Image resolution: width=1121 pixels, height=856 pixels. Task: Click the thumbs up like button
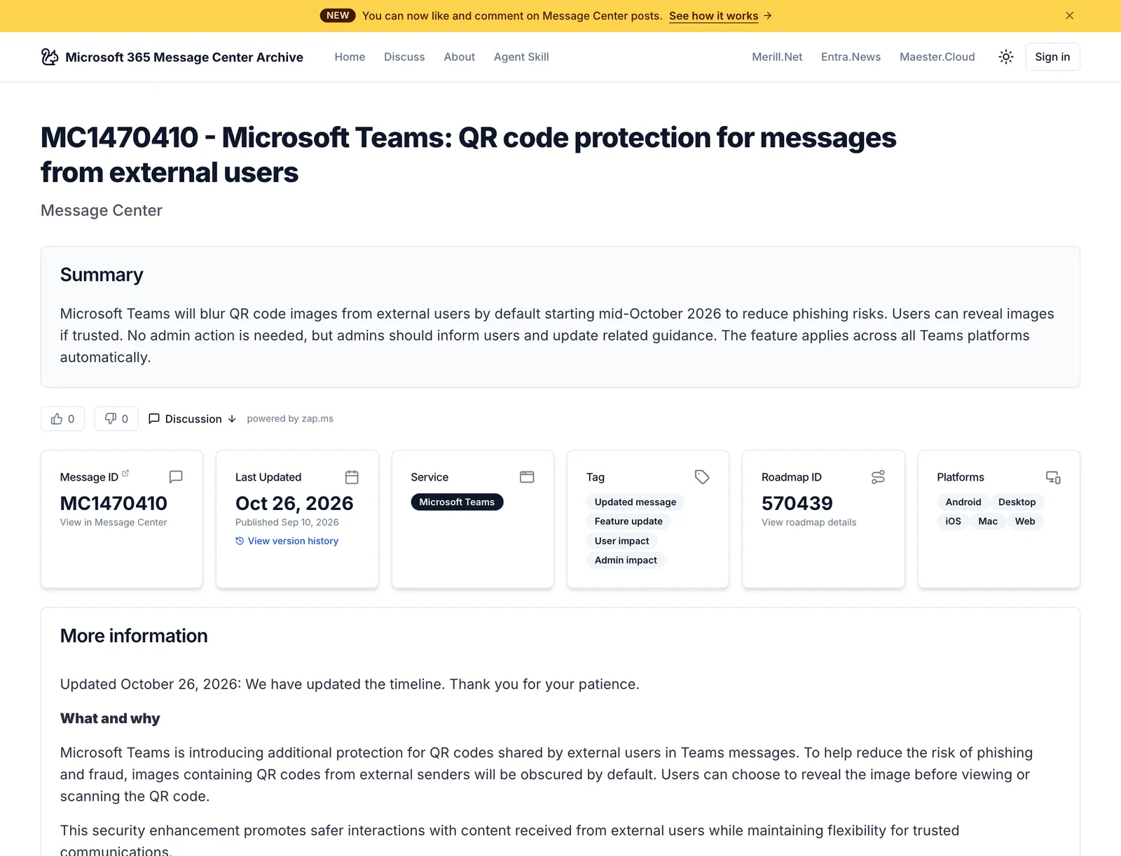pos(62,419)
